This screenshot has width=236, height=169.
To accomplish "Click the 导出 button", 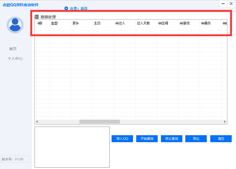I will 196,139.
